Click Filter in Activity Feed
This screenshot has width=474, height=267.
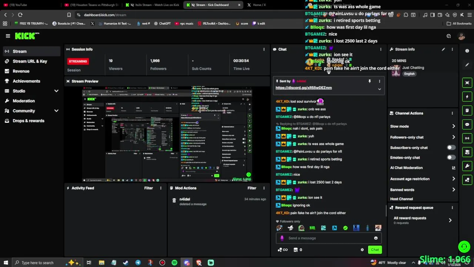click(148, 188)
